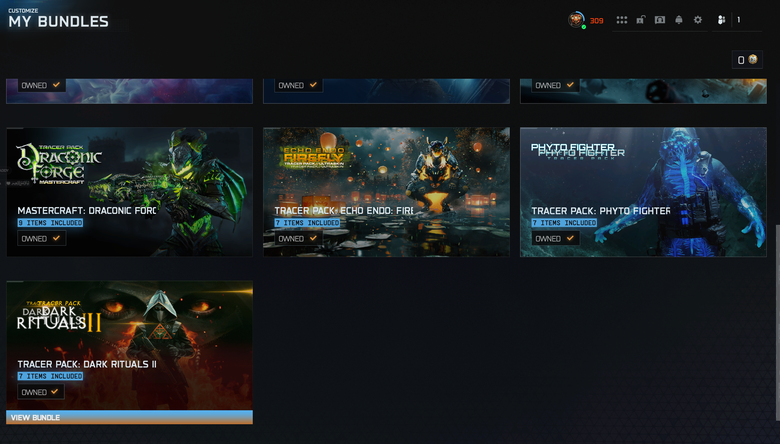
Task: Open Tracer Pack: Echo Endo Firefly card
Action: coord(386,192)
